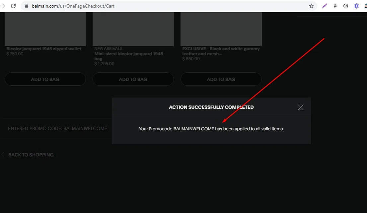
Task: Click the $ 750.00 price text
Action: (x=15, y=54)
